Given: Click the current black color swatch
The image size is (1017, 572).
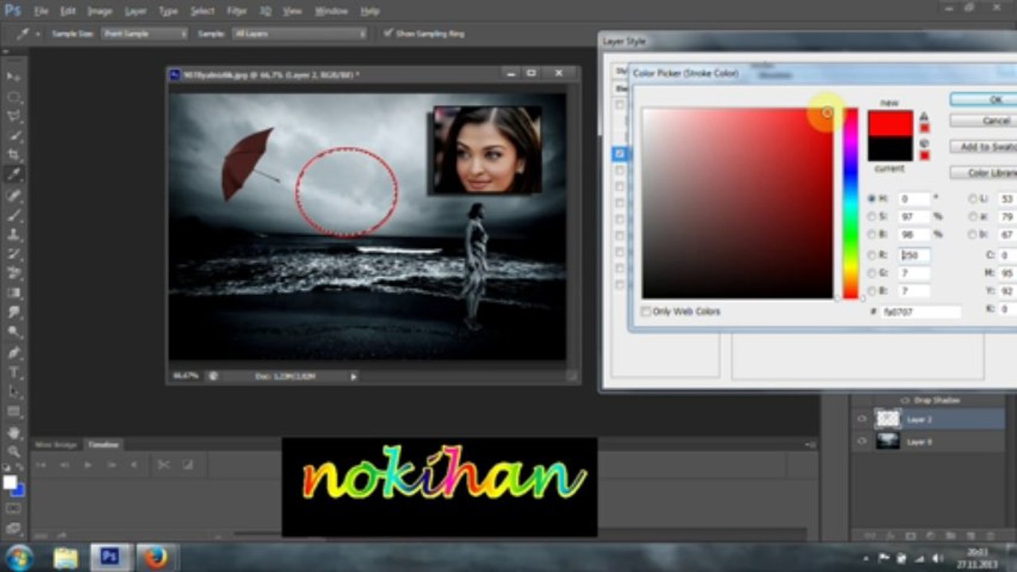Looking at the screenshot, I should [890, 149].
